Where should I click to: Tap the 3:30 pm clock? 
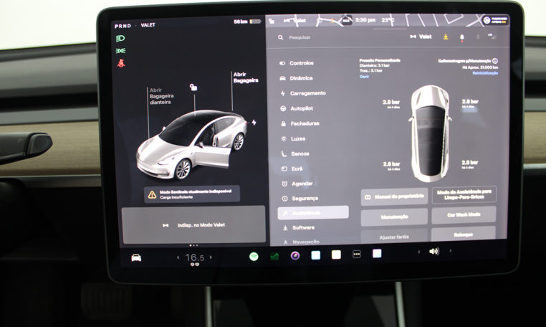365,20
